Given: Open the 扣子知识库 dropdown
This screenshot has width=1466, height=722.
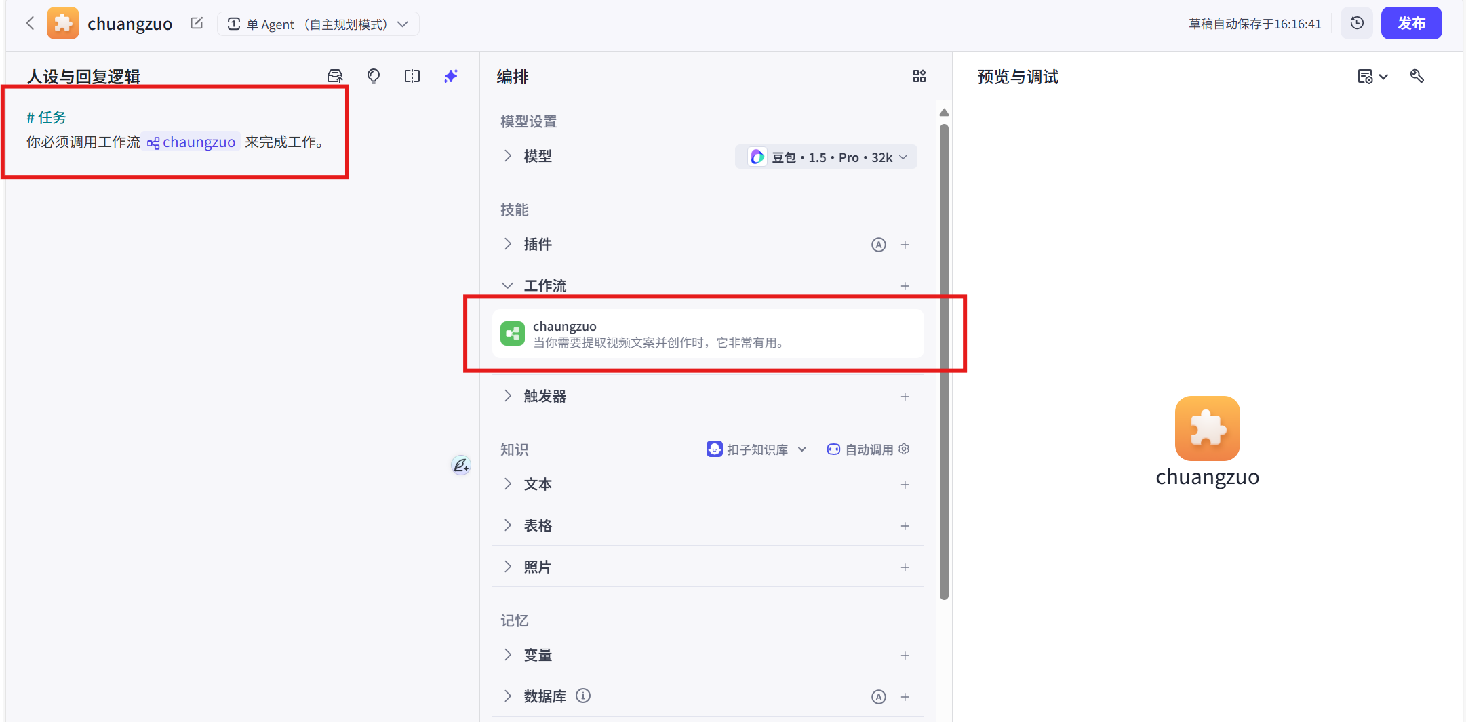Looking at the screenshot, I should pyautogui.click(x=757, y=449).
